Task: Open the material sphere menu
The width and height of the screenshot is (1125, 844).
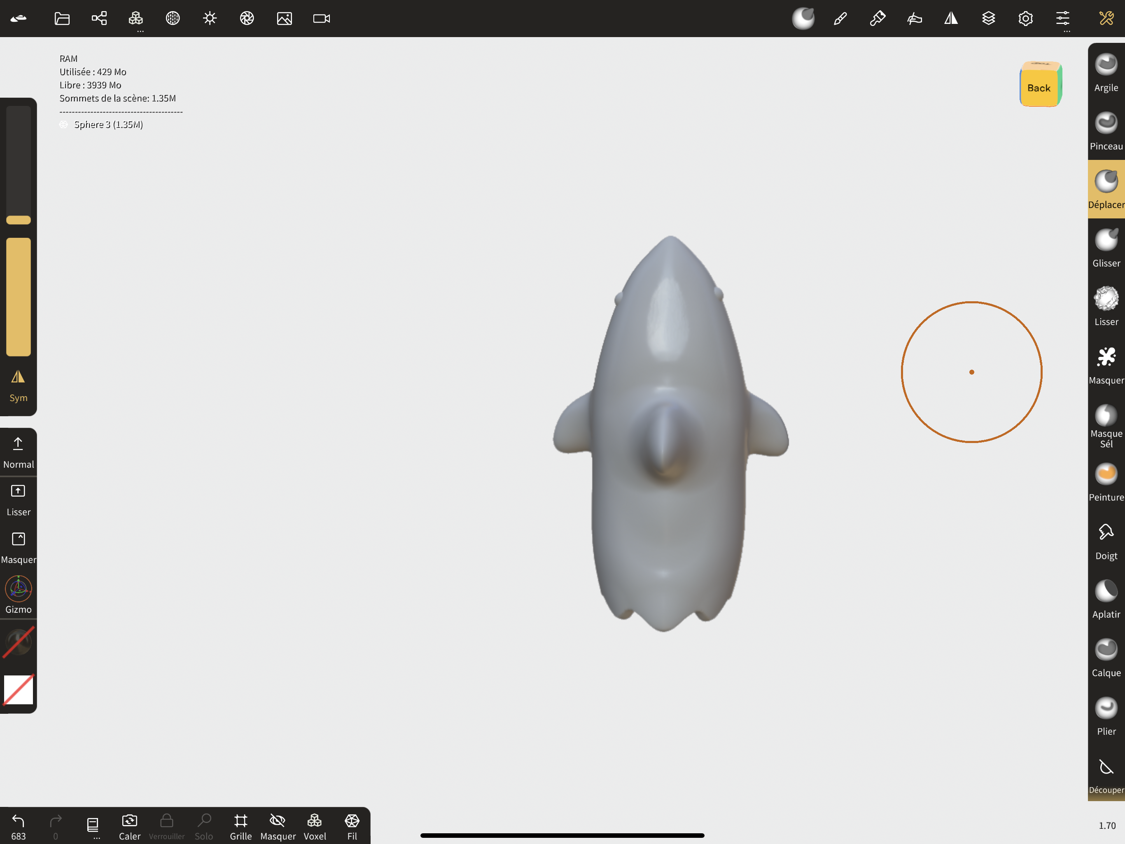Action: [x=173, y=19]
